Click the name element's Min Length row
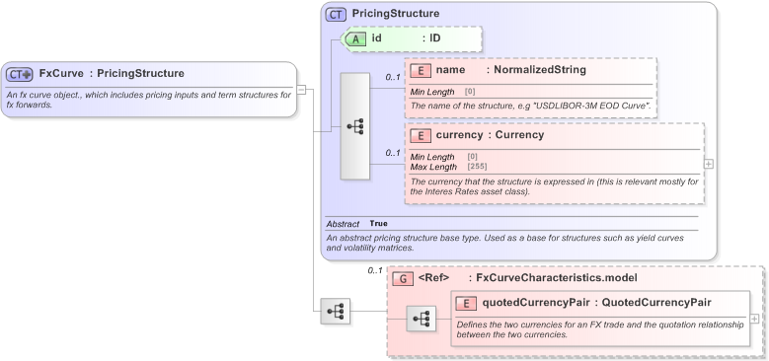The height and width of the screenshot is (361, 769). pyautogui.click(x=443, y=92)
